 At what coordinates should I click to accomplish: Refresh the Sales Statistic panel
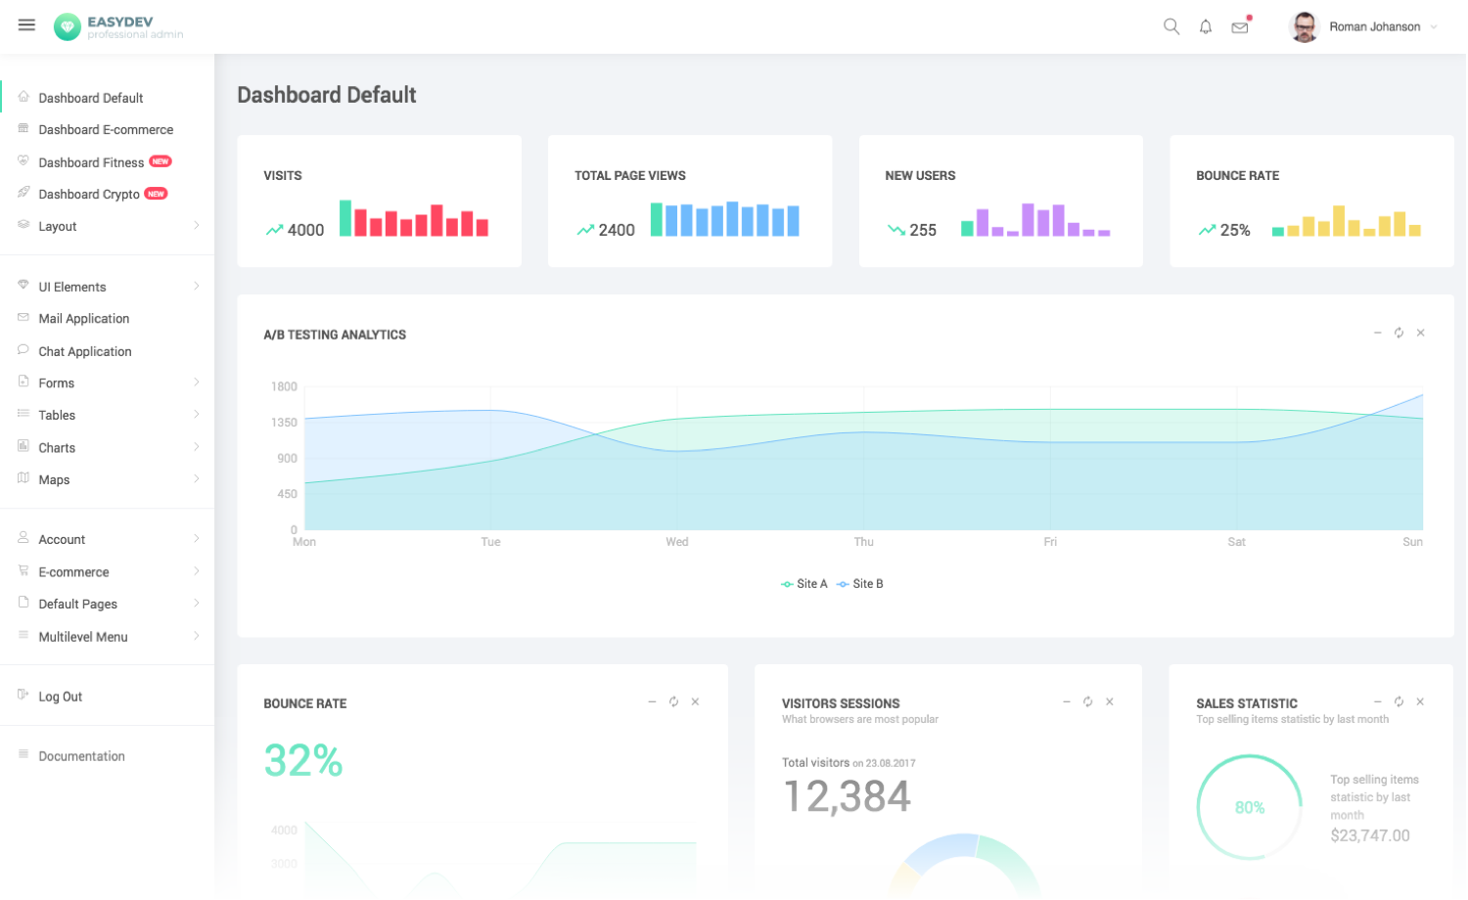tap(1399, 701)
